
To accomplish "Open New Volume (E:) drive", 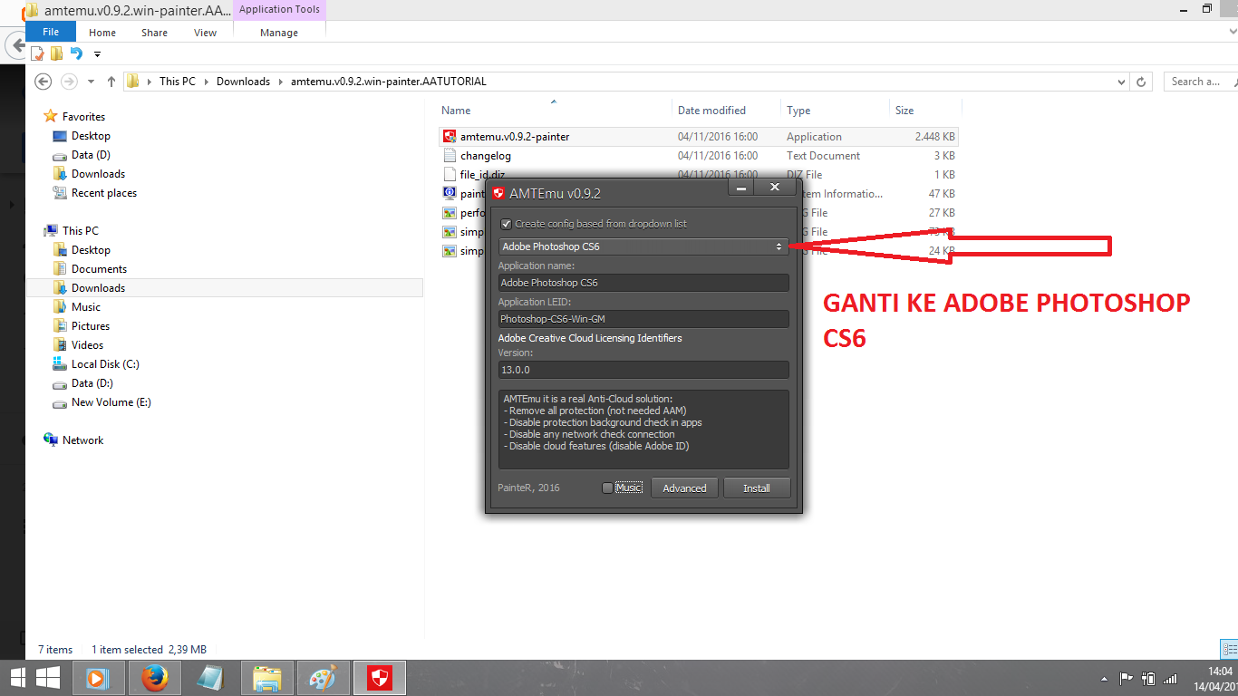I will pos(111,402).
